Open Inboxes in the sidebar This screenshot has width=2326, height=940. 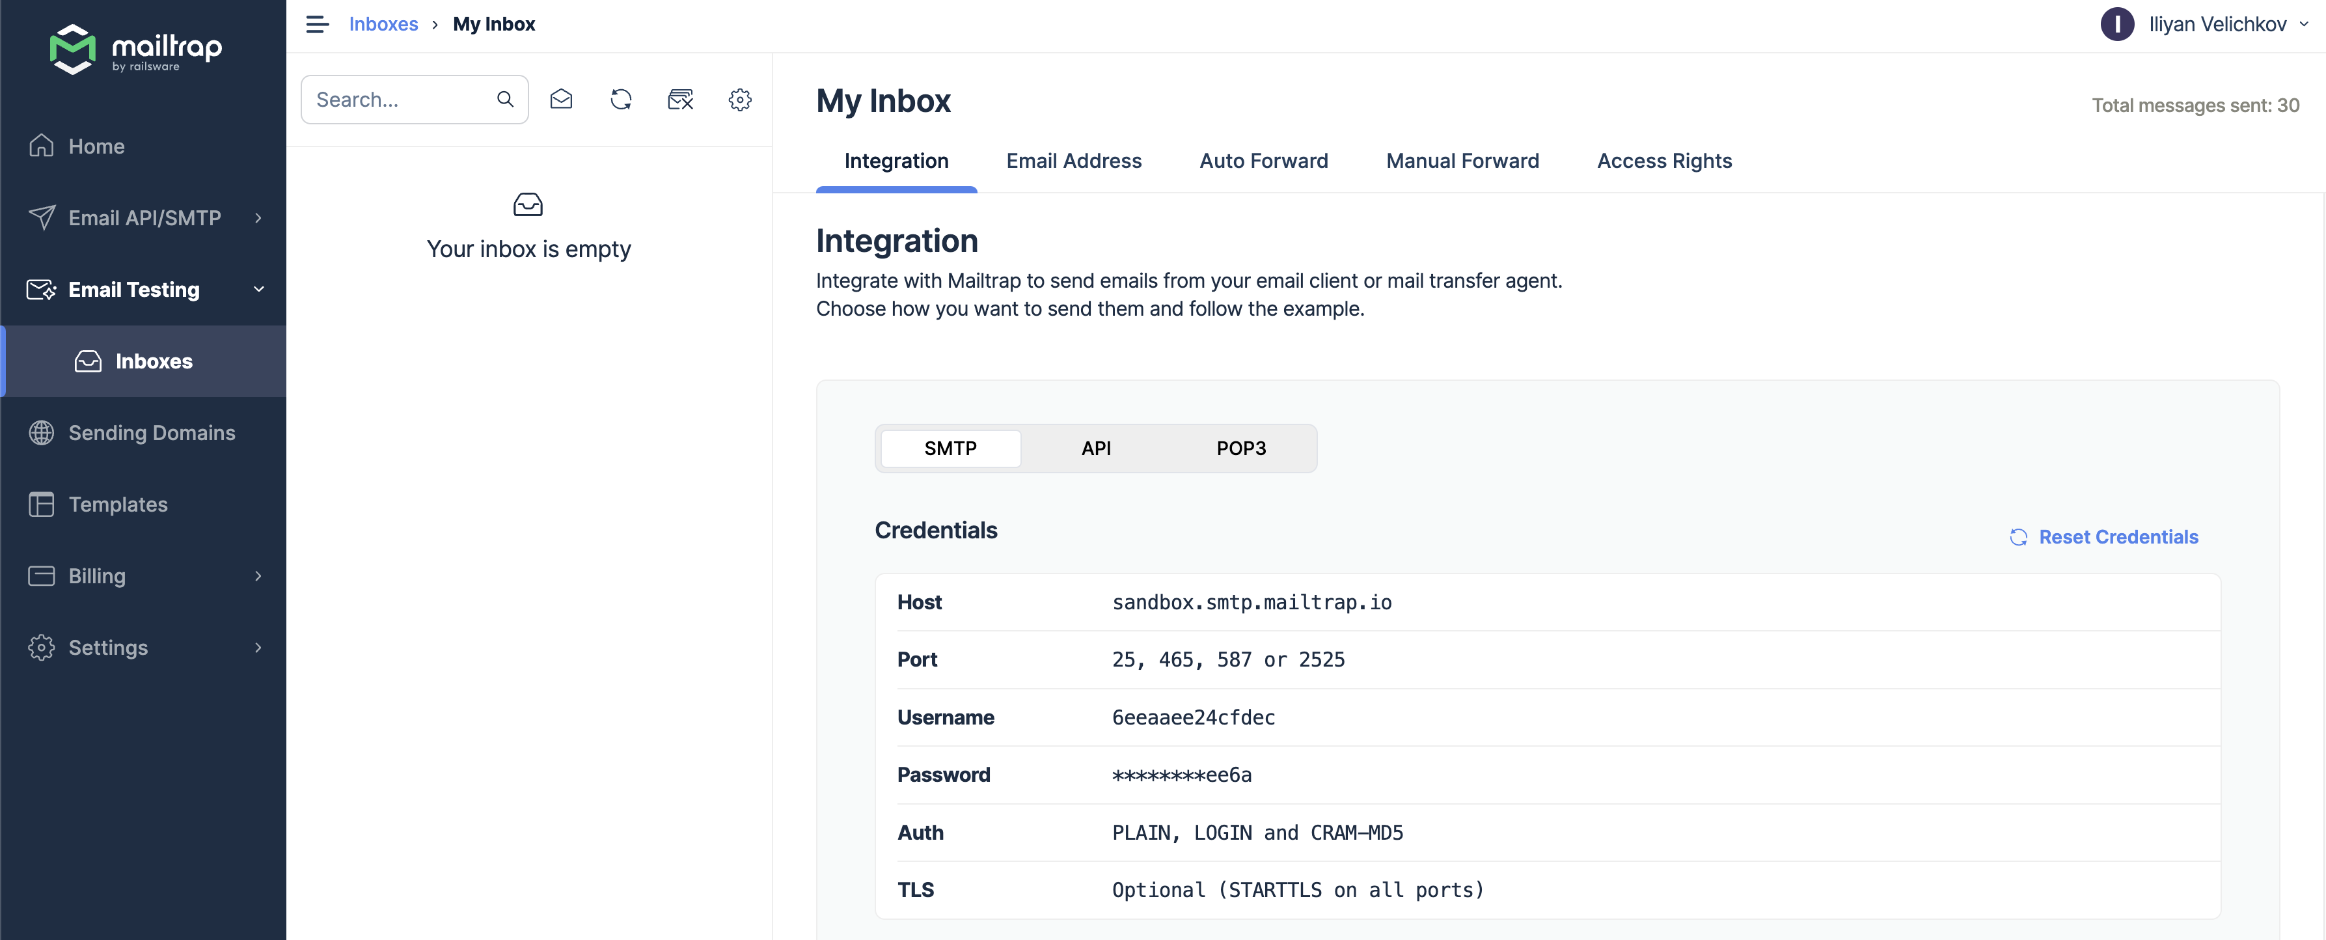143,361
